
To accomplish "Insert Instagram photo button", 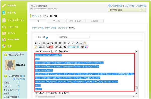I will (82, 47).
